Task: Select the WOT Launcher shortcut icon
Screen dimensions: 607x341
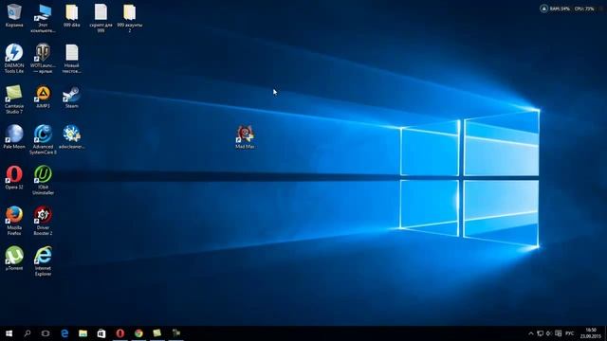Action: 43,59
